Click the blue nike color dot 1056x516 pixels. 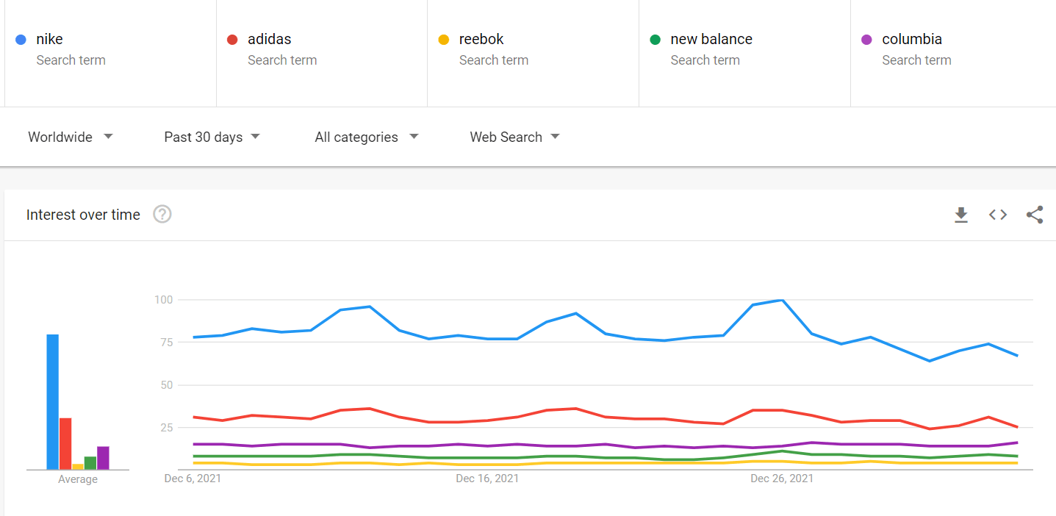(x=21, y=40)
